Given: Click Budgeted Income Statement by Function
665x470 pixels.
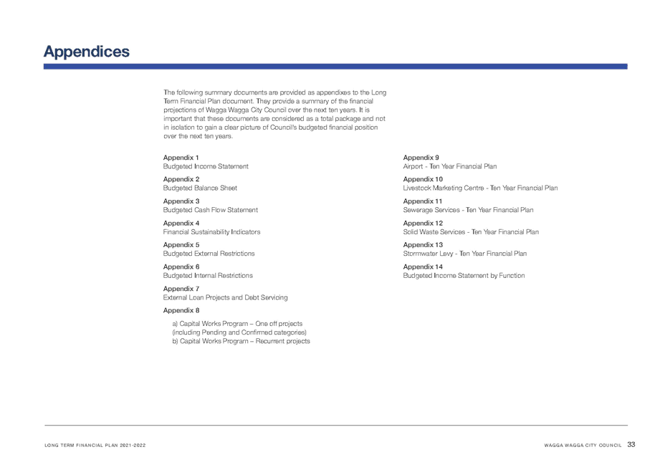Looking at the screenshot, I should tap(464, 276).
